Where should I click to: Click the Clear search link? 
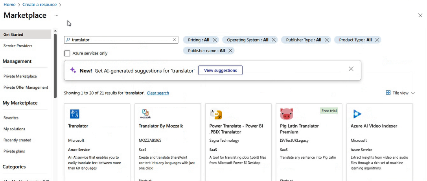158,93
